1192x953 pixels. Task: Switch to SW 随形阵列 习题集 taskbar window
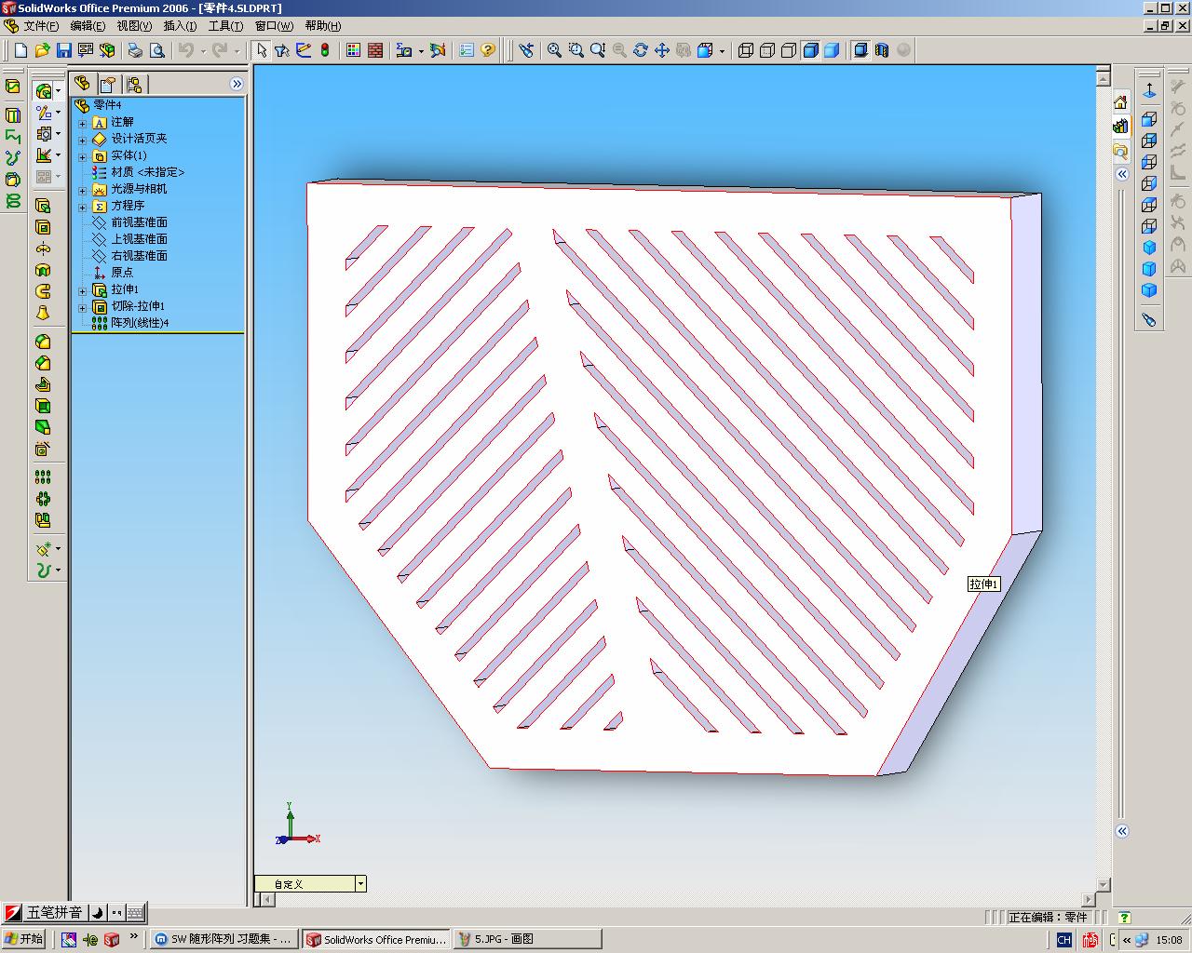click(223, 939)
